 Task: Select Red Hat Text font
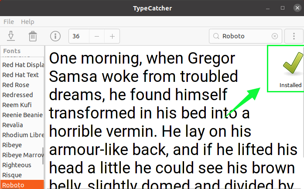coord(20,75)
